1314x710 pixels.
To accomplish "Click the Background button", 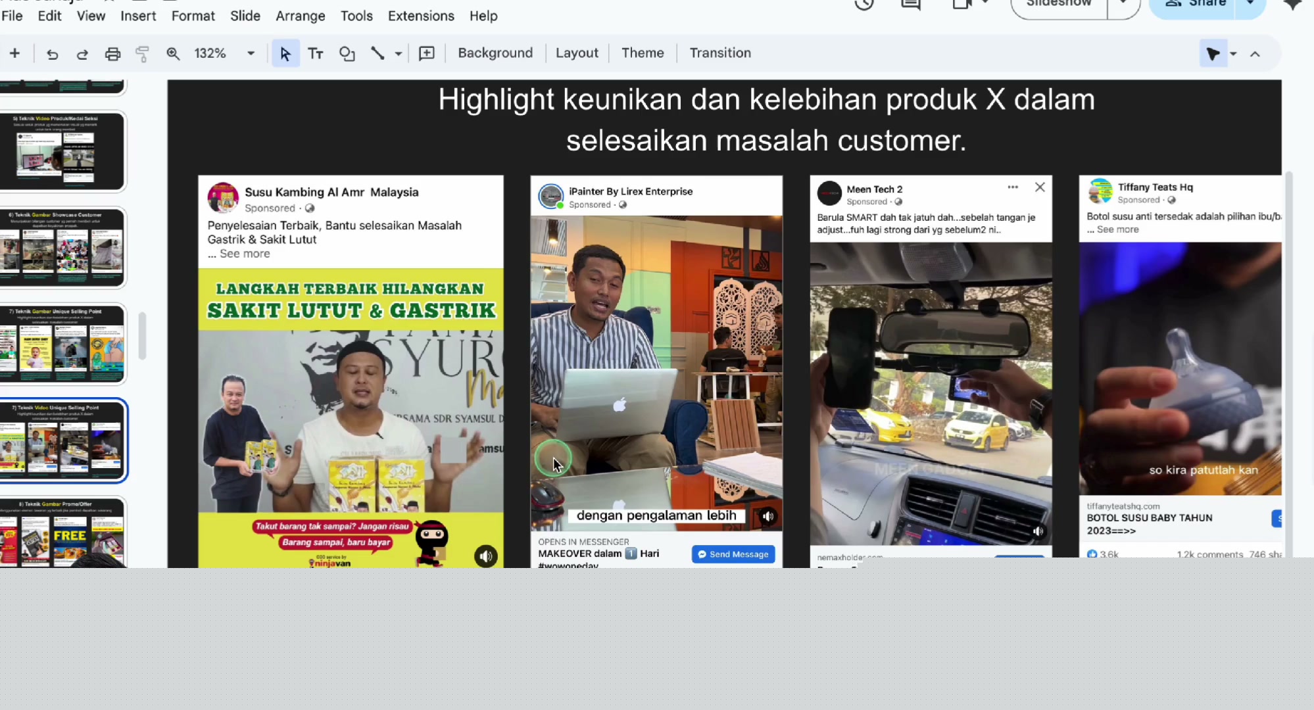I will [x=495, y=53].
